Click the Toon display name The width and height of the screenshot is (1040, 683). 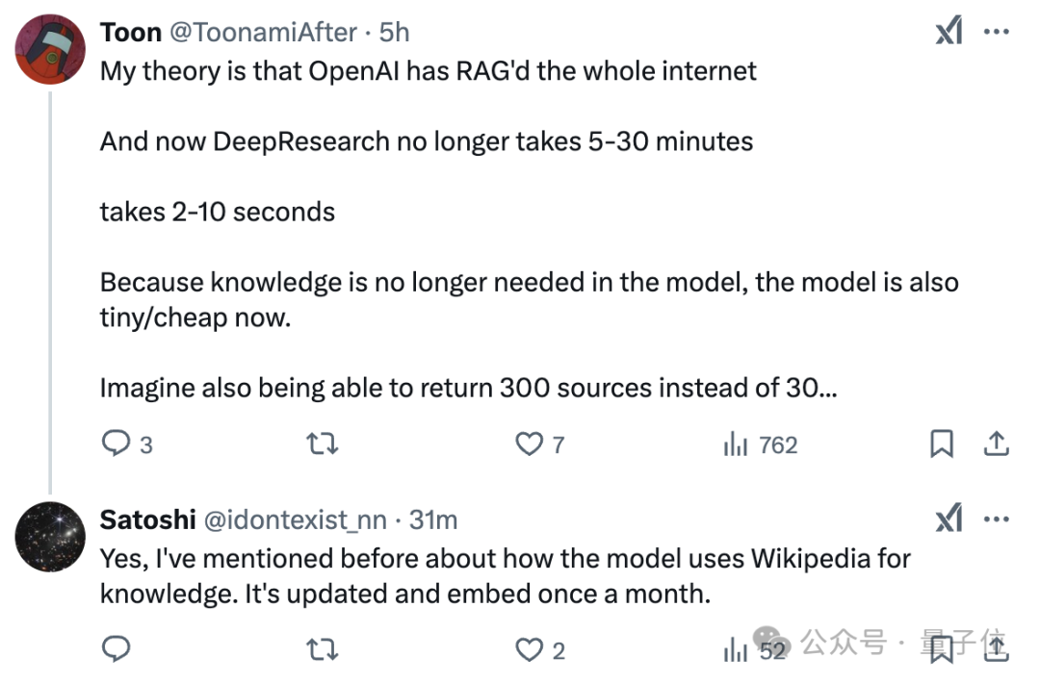[130, 32]
